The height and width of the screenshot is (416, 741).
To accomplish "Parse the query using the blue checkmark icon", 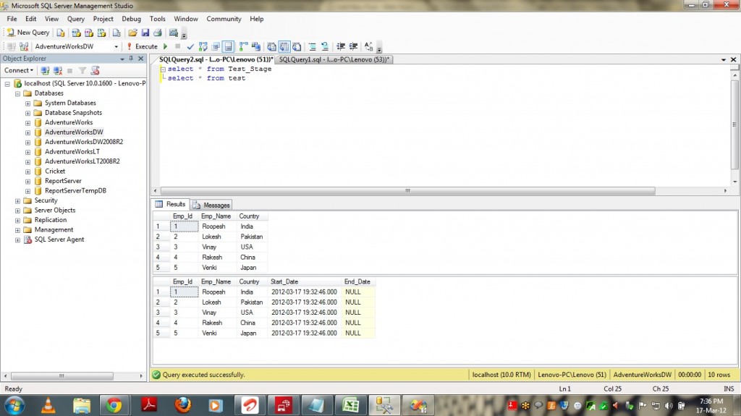I will click(190, 46).
